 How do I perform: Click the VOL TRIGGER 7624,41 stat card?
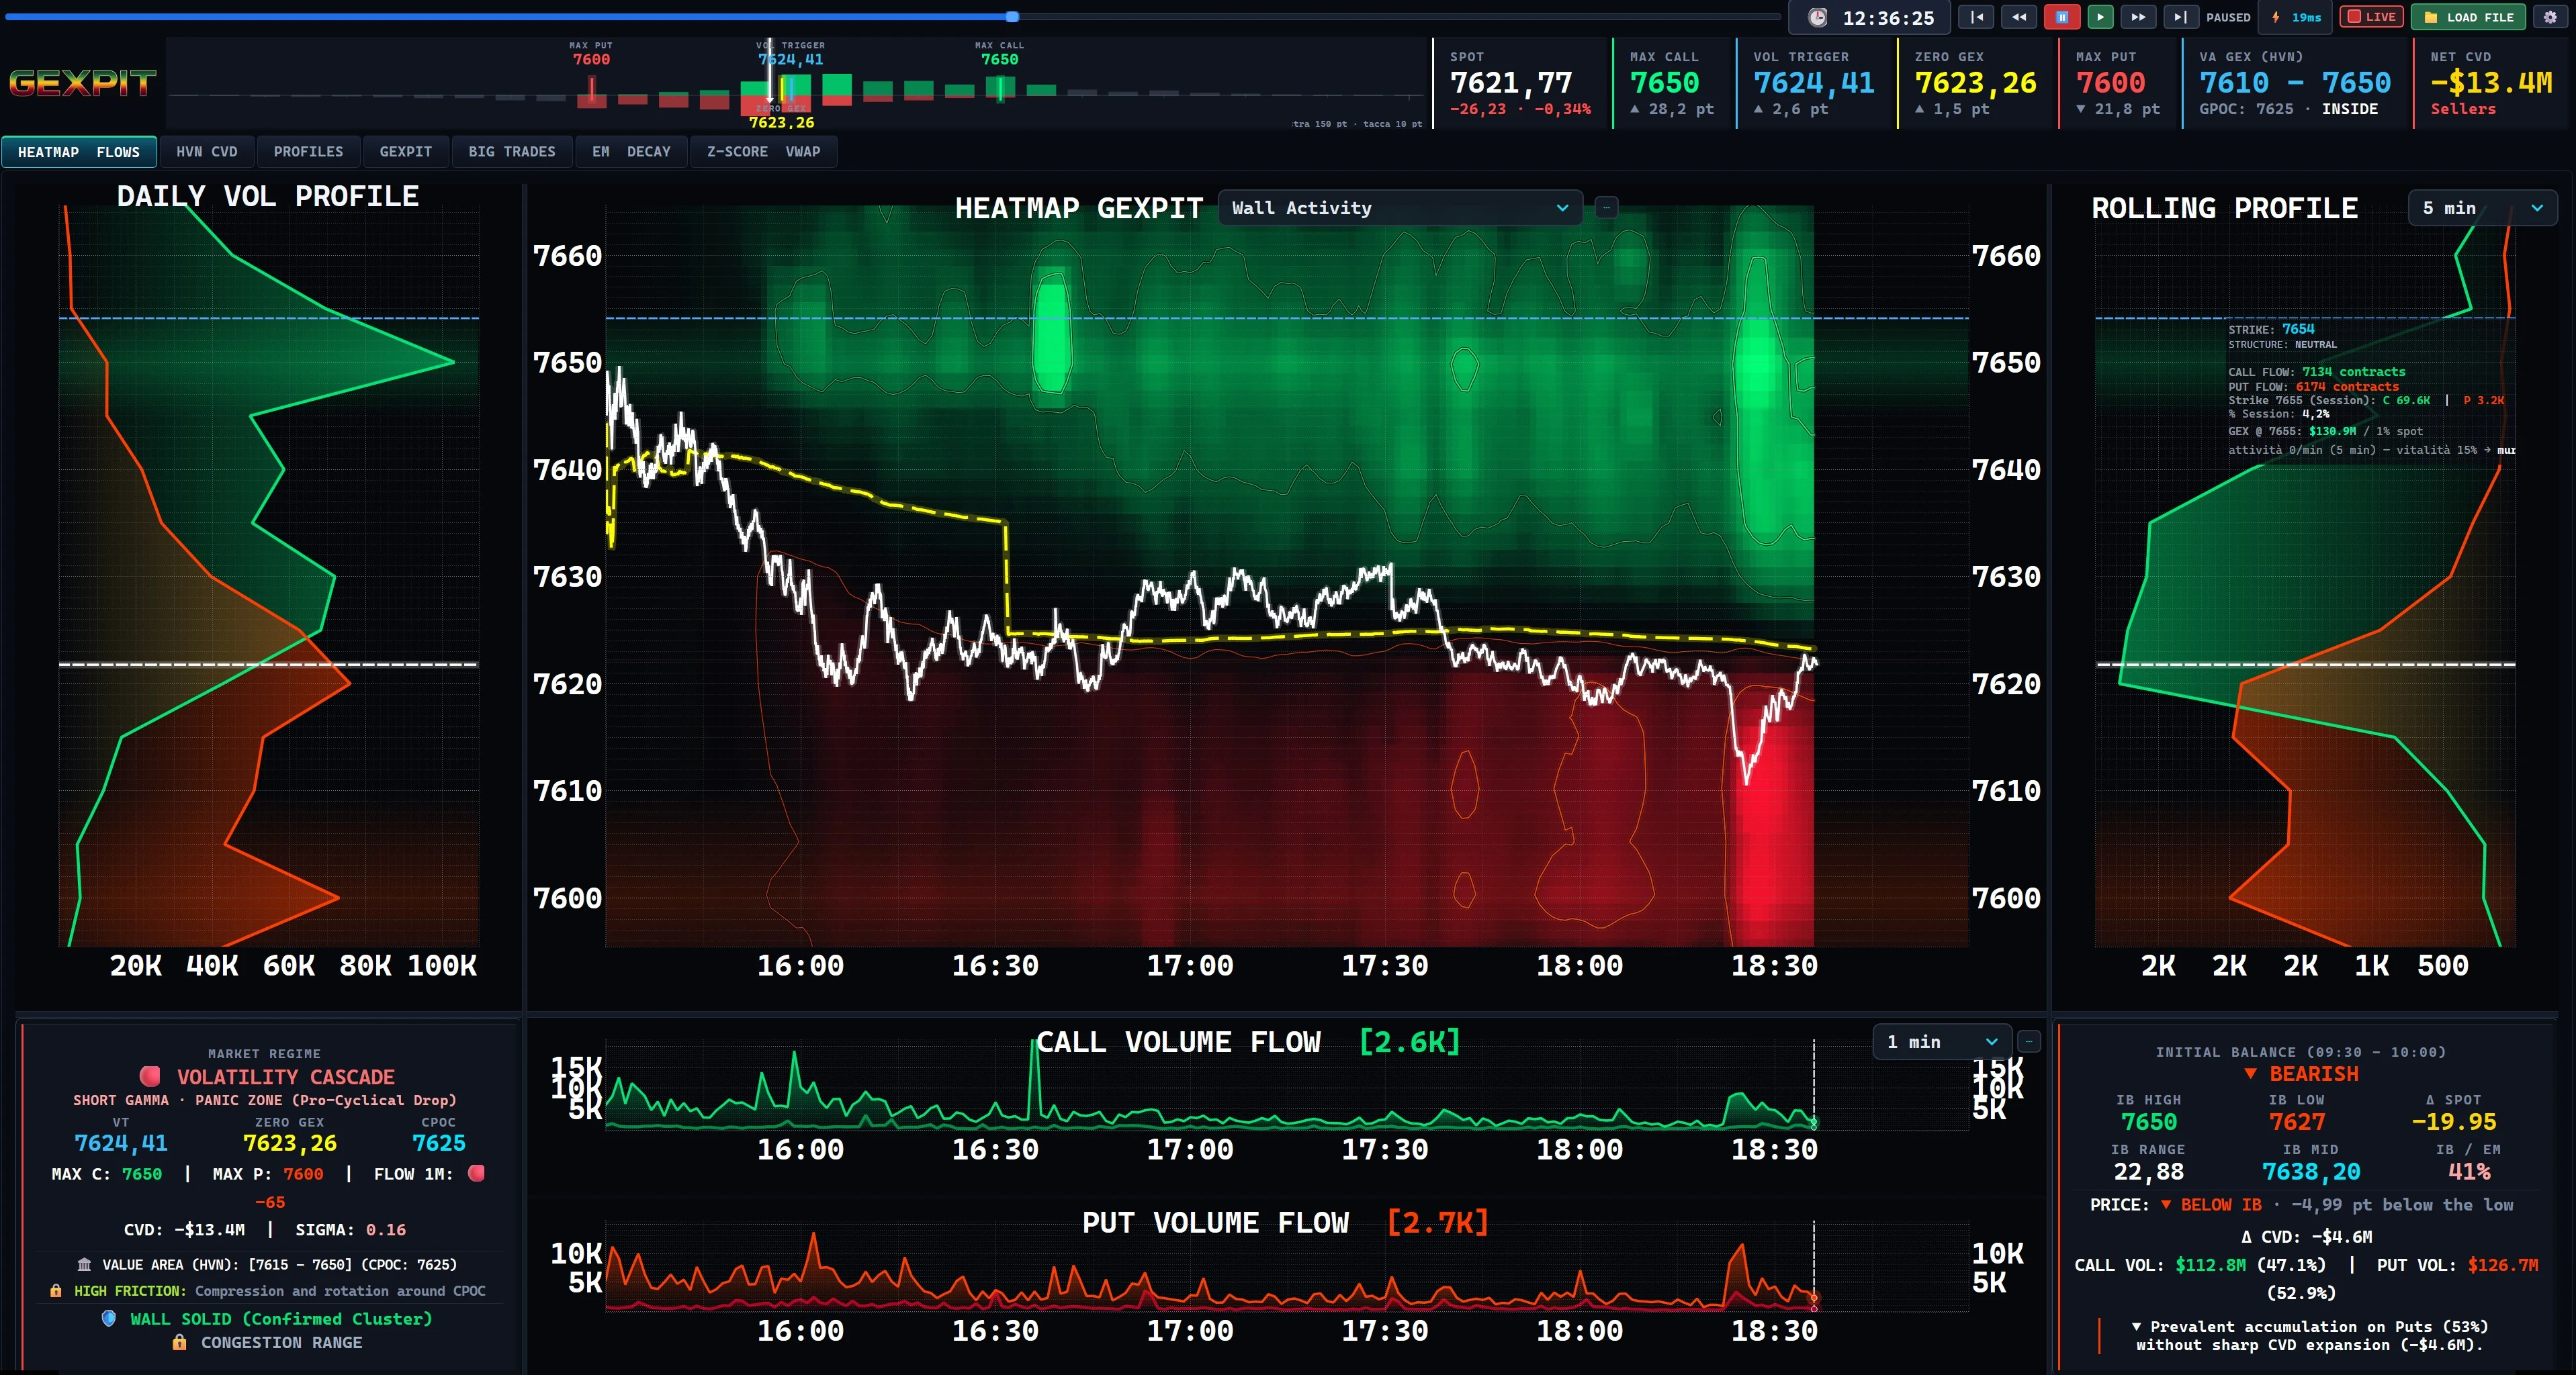1815,83
